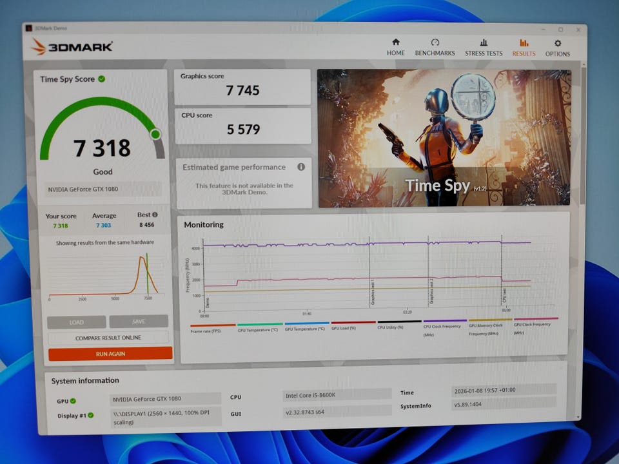
Task: Click the Display #1 green checkmark
Action: click(x=91, y=415)
